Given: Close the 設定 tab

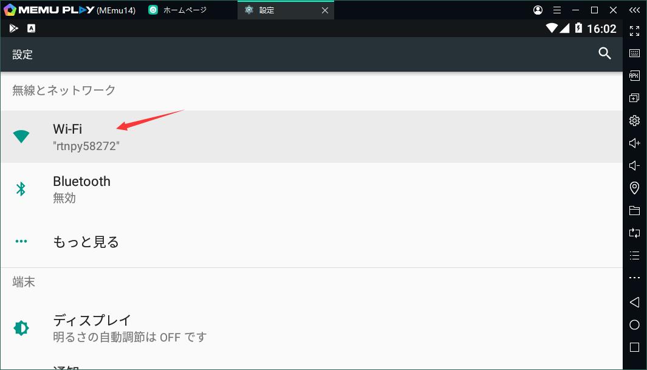Looking at the screenshot, I should (x=325, y=10).
